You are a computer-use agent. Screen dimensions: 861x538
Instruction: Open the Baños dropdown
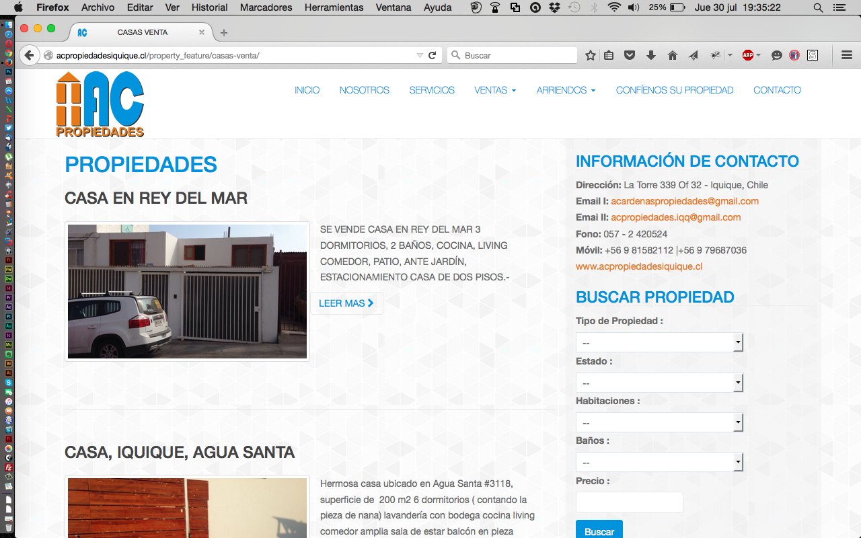(x=659, y=462)
